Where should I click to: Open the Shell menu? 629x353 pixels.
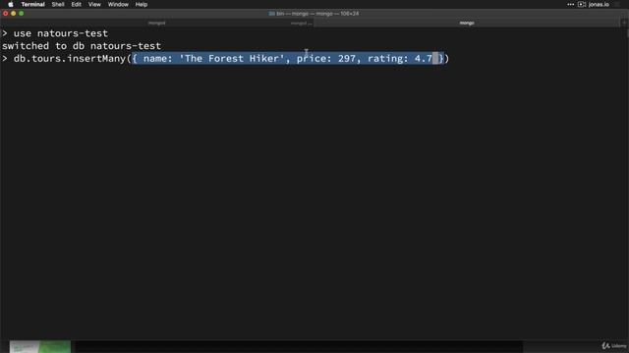click(x=58, y=4)
